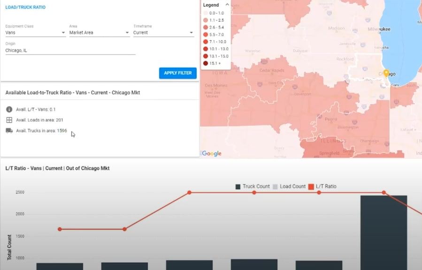Viewport: 422px width, 270px height.
Task: Click the Origin field containing Chicago, IL
Action: pos(70,50)
